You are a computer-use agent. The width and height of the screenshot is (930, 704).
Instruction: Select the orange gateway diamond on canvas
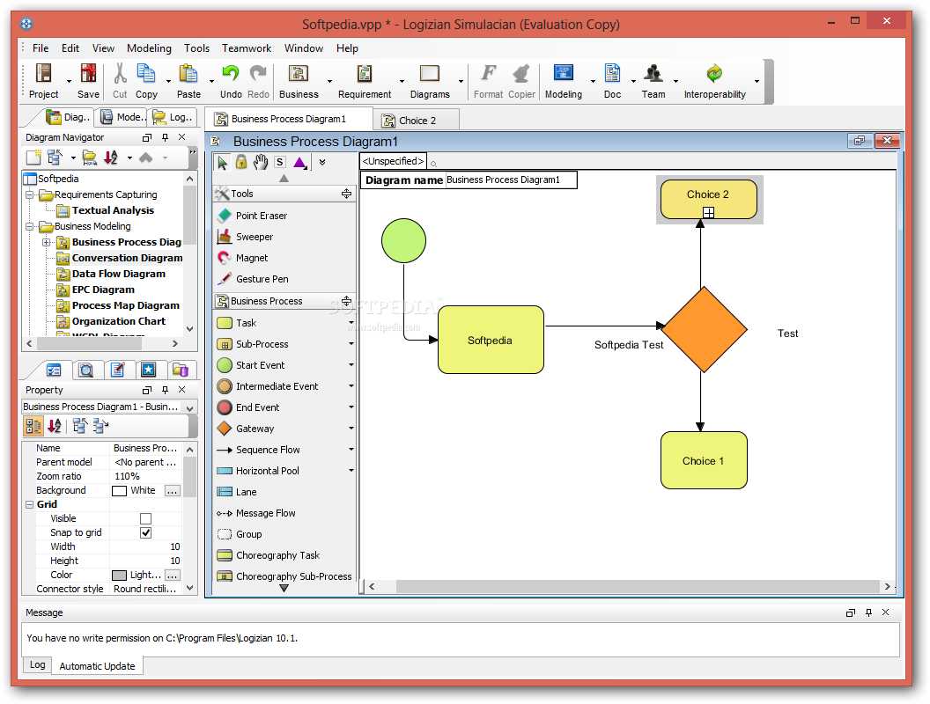[x=704, y=330]
